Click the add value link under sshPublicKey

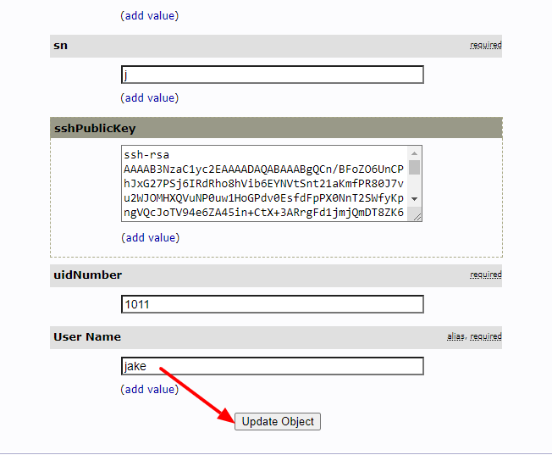(151, 237)
